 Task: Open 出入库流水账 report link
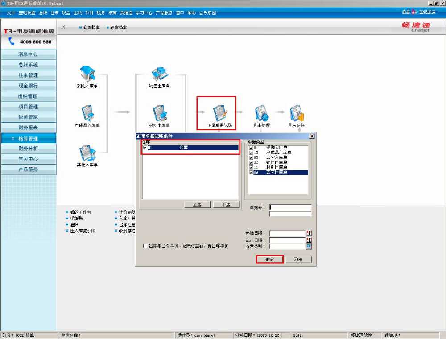(83, 231)
